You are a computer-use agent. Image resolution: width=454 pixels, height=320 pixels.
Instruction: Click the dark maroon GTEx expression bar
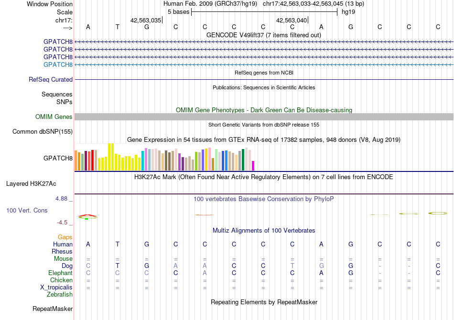[x=86, y=160]
